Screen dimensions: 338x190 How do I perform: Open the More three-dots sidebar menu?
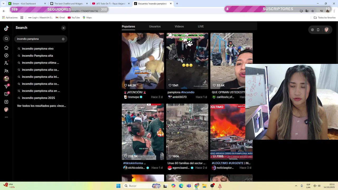(6, 117)
